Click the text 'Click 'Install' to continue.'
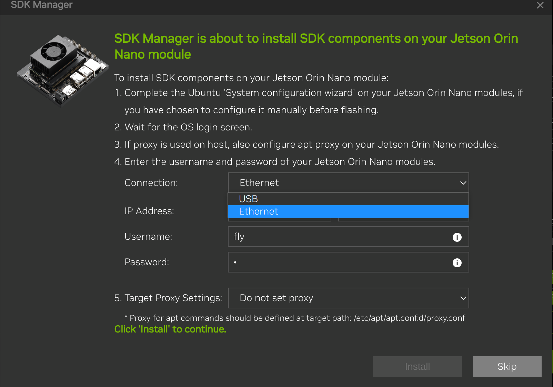 [x=170, y=329]
